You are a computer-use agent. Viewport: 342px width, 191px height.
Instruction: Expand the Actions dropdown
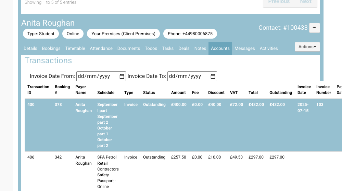(x=307, y=47)
